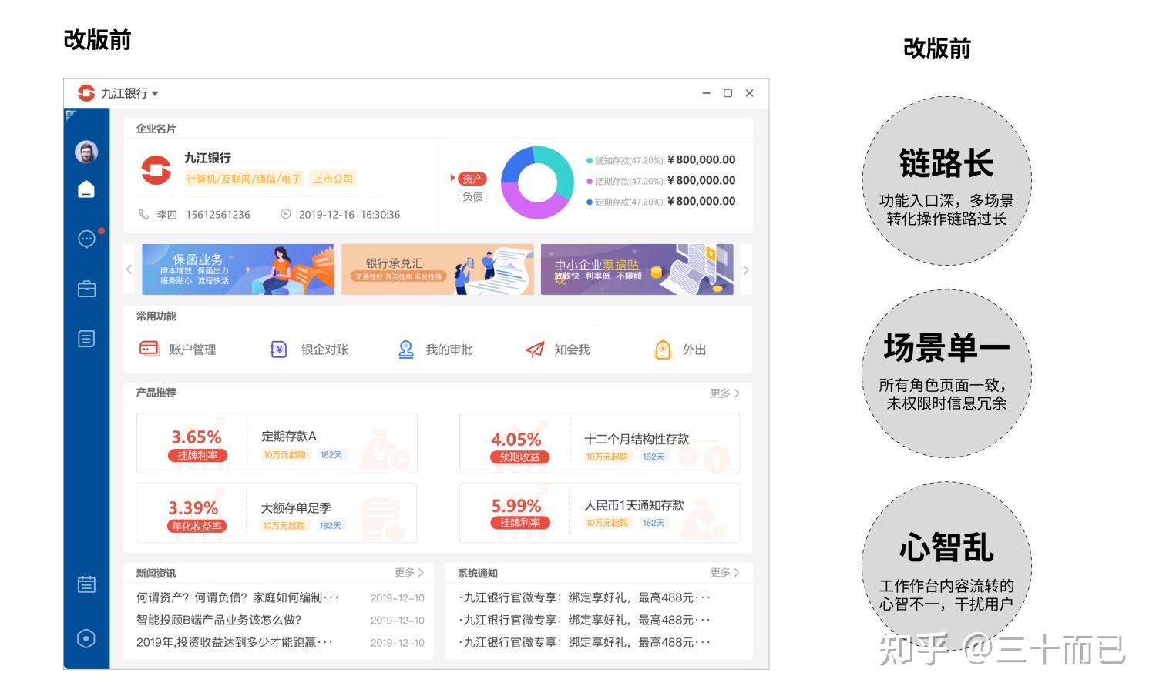Click the previous banner arrow
Screen dimensions: 1156x696
point(129,269)
